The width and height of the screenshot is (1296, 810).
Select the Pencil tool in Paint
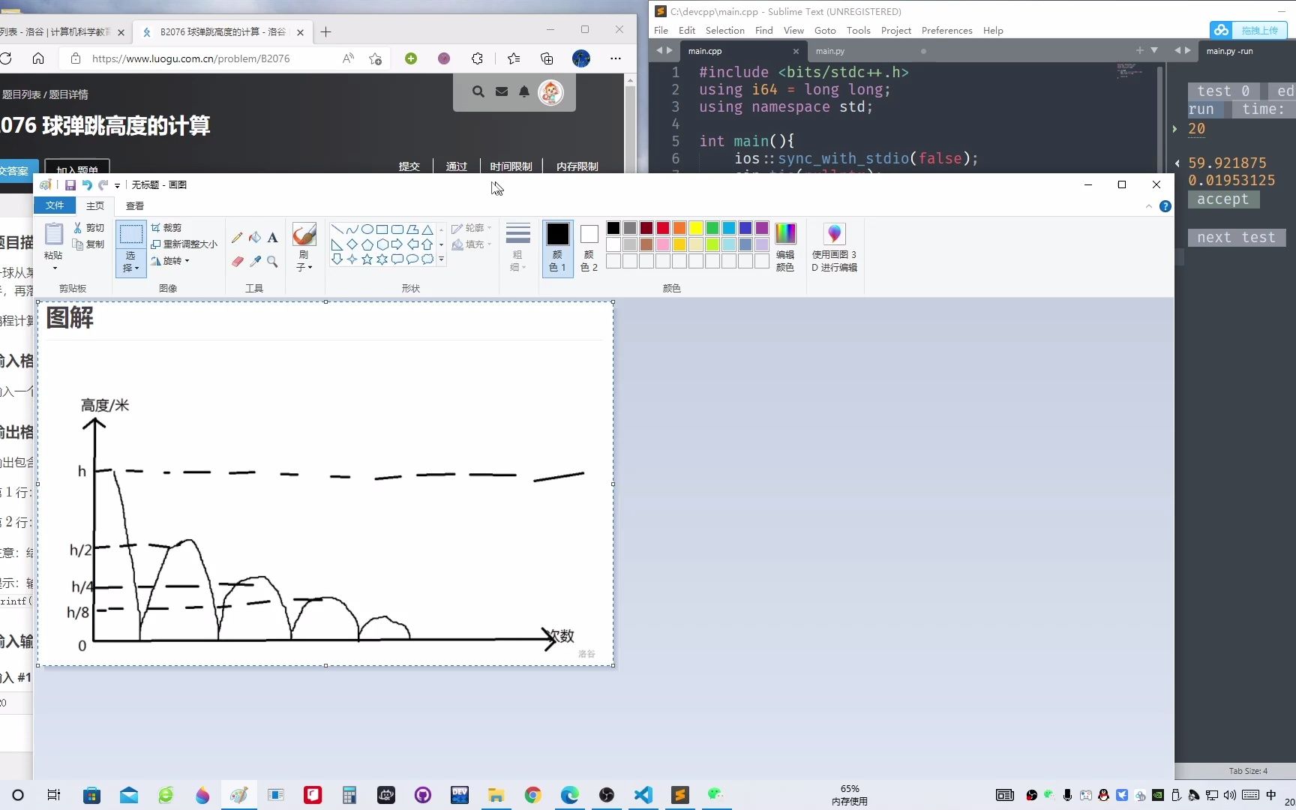pyautogui.click(x=237, y=237)
